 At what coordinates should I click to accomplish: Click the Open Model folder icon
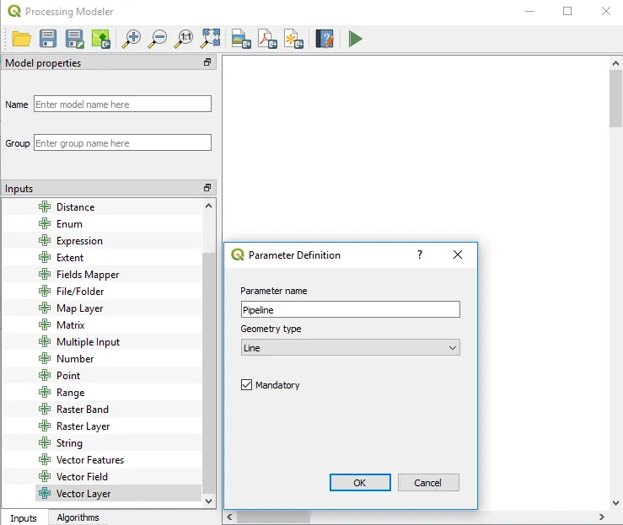pos(21,39)
